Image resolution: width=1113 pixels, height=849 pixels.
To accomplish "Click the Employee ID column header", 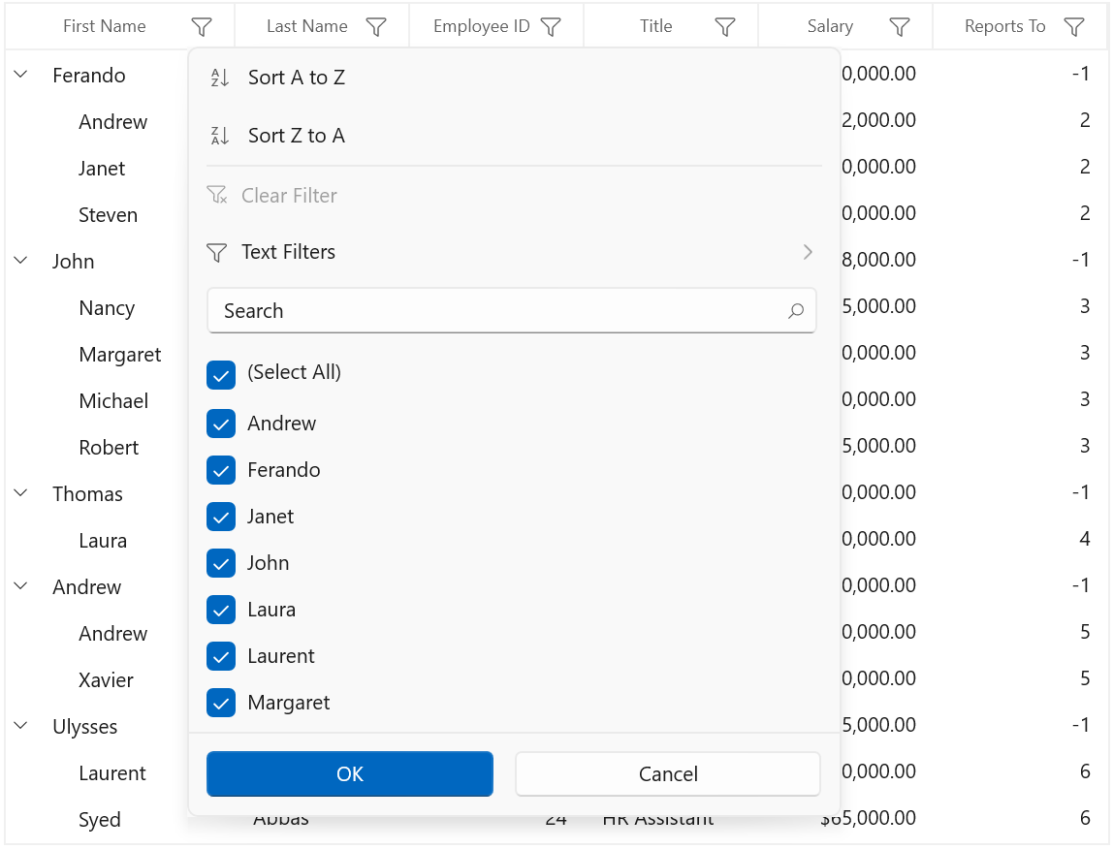I will point(481,26).
